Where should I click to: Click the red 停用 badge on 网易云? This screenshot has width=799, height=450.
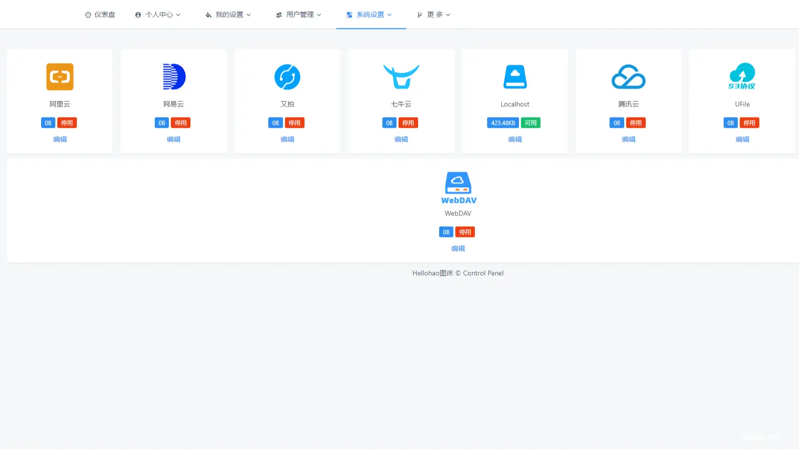pos(181,123)
